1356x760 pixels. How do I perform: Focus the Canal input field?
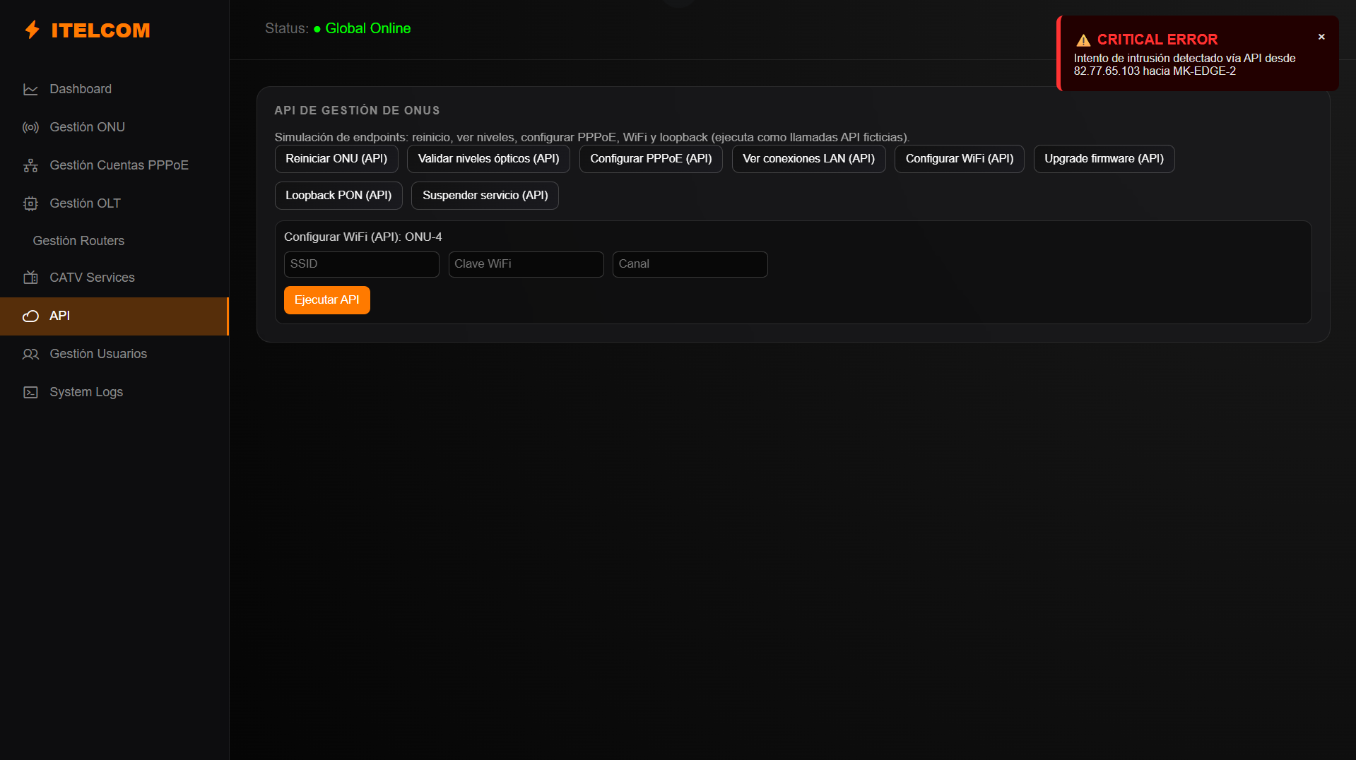tap(690, 264)
